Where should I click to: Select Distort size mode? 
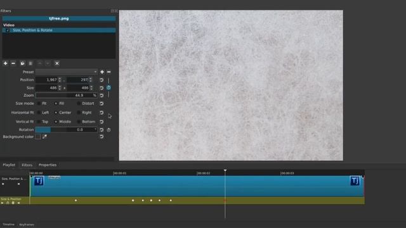tap(86, 103)
